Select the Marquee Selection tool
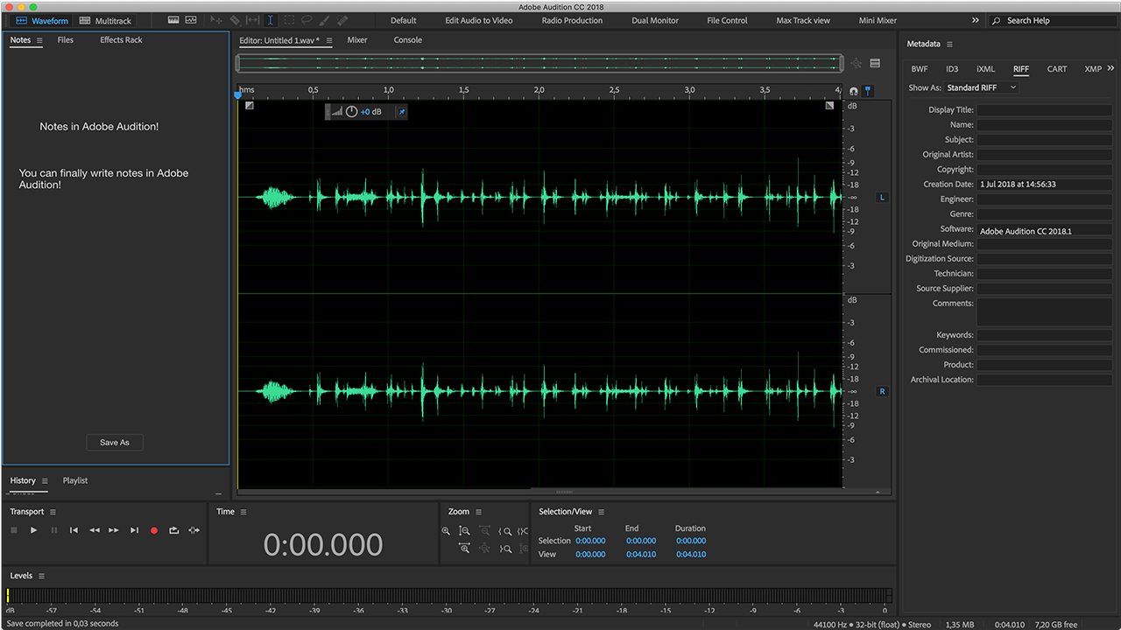The height and width of the screenshot is (630, 1121). (x=289, y=19)
